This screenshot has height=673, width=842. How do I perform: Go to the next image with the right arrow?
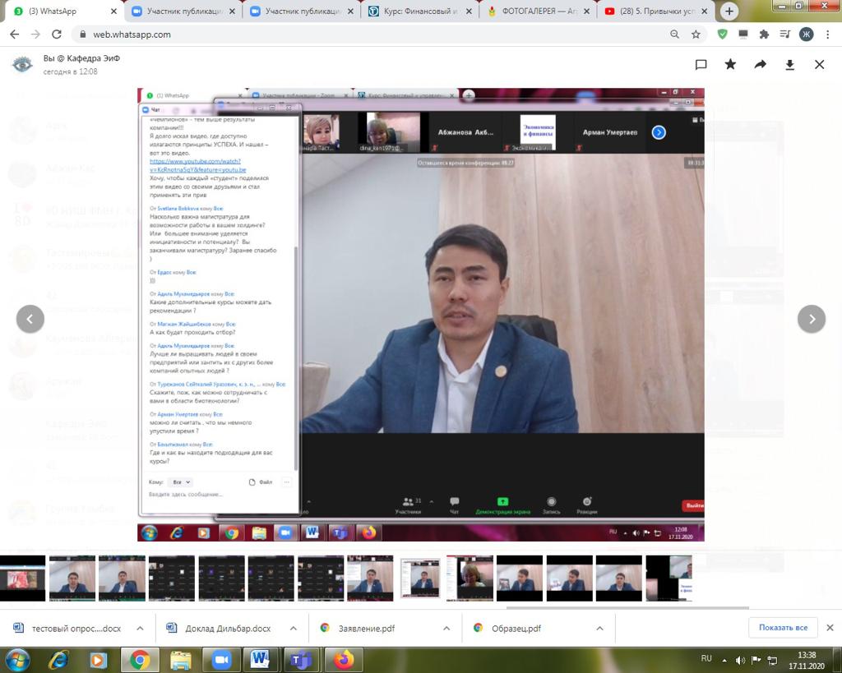point(812,319)
